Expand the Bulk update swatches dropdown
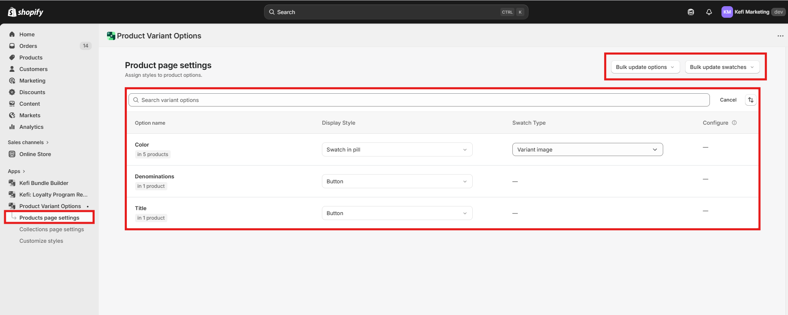 click(x=721, y=67)
